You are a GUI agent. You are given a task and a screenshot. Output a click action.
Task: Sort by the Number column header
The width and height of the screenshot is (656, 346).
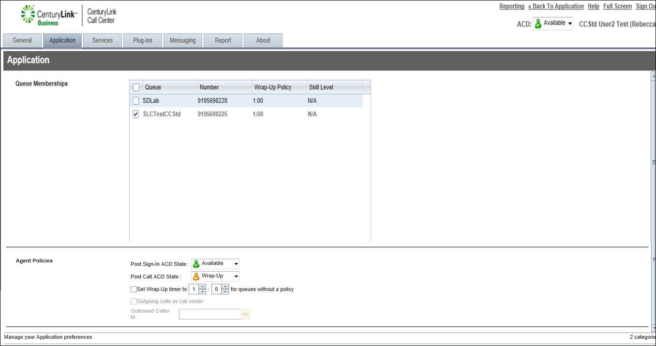tap(225, 87)
